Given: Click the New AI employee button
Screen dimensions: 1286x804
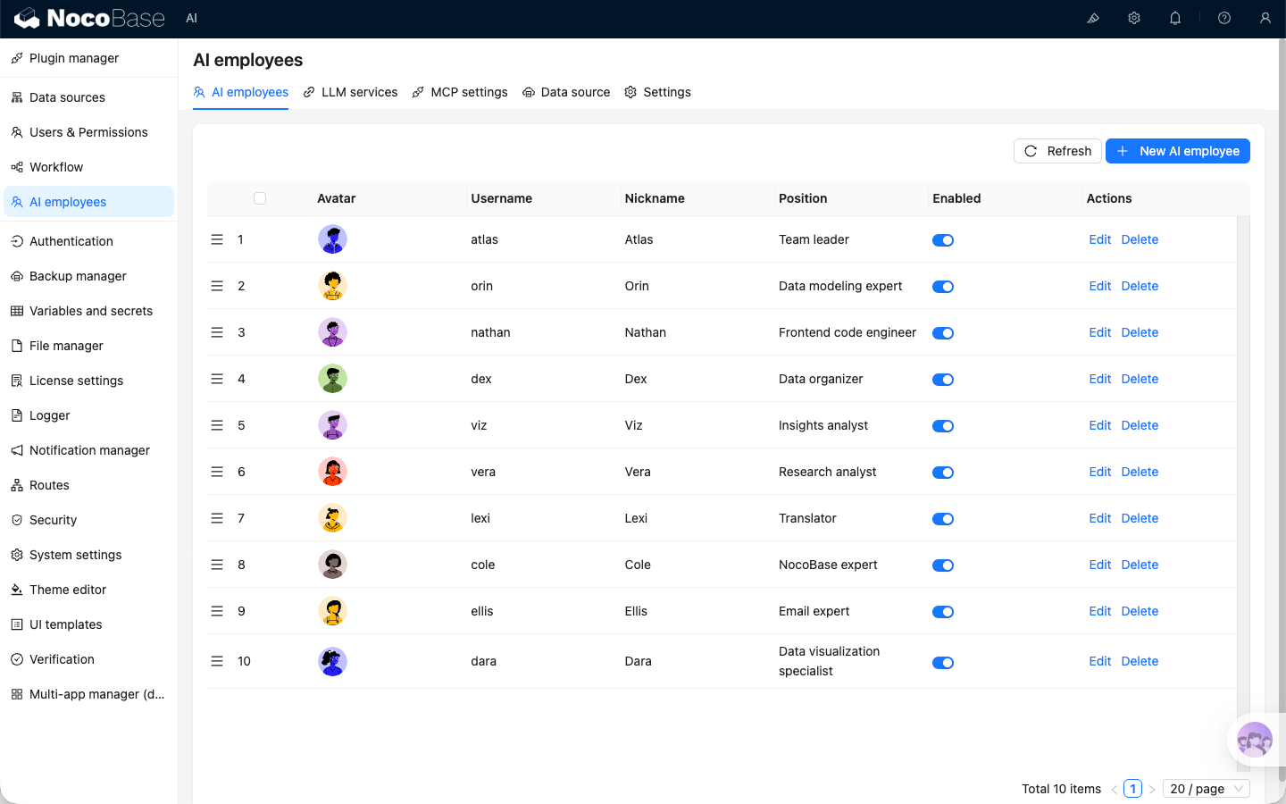Looking at the screenshot, I should coord(1177,151).
